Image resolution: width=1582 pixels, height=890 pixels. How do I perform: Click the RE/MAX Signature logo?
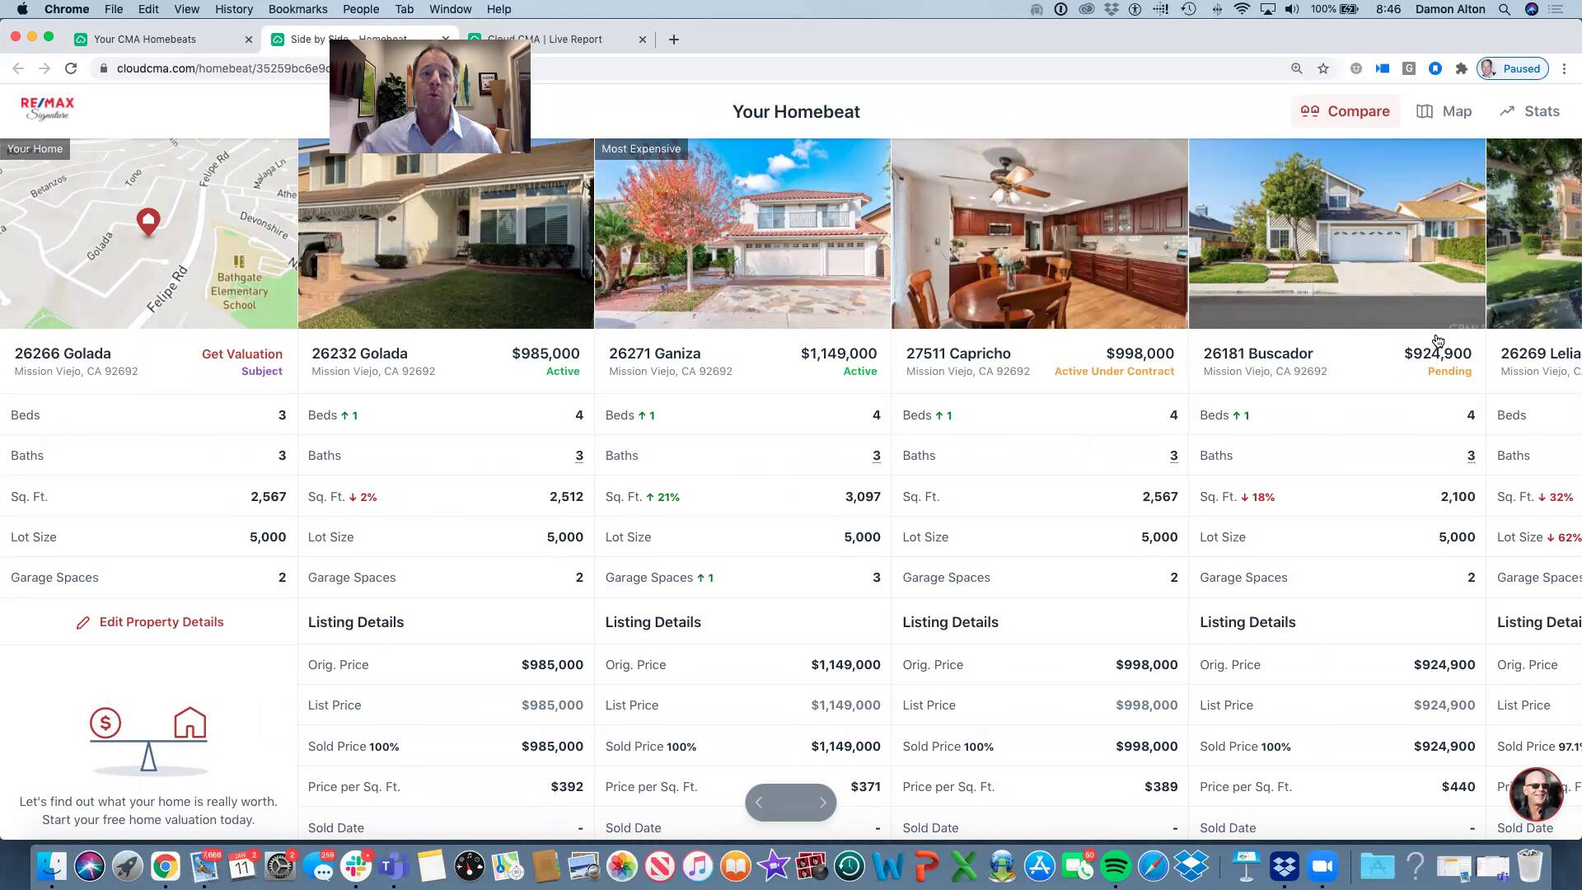click(47, 108)
